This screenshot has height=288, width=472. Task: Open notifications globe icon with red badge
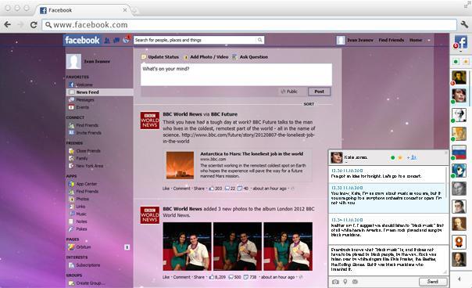[127, 39]
